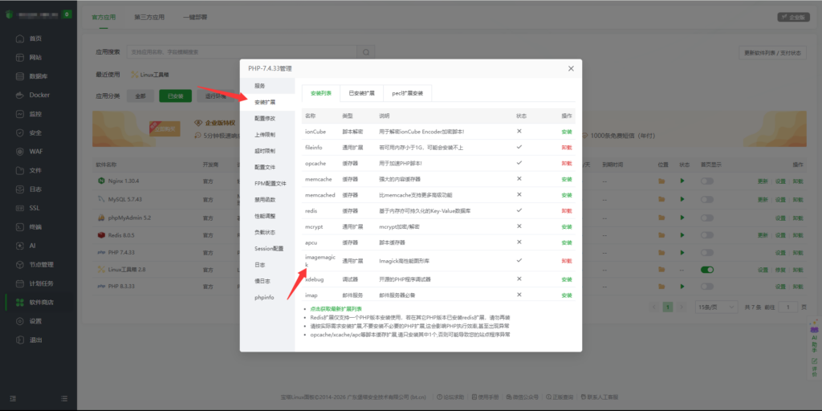Open 数据库 in the sidebar
This screenshot has width=822, height=411.
pos(39,76)
